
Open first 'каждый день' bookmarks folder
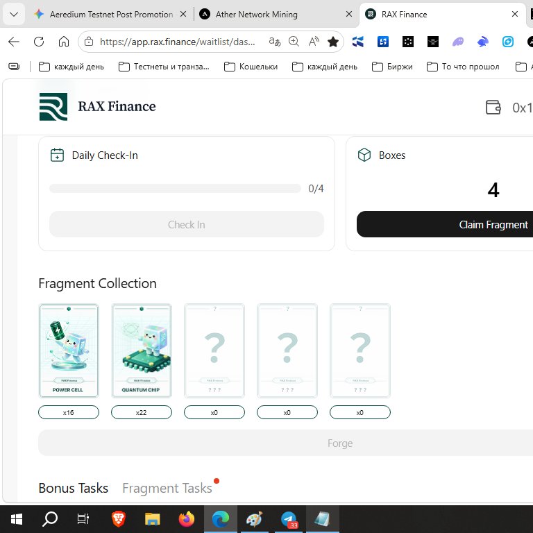[x=71, y=67]
